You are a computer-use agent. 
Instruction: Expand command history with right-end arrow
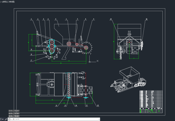99,119
